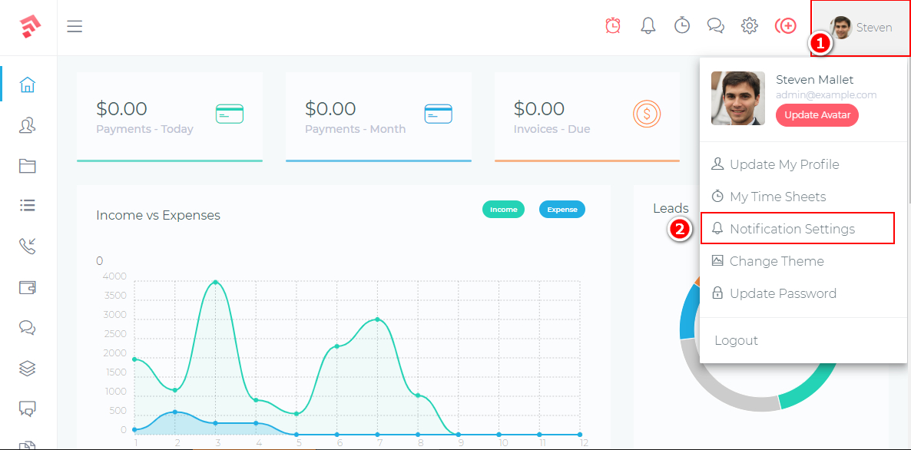
Task: Open the wallet icon in the sidebar
Action: coord(28,287)
